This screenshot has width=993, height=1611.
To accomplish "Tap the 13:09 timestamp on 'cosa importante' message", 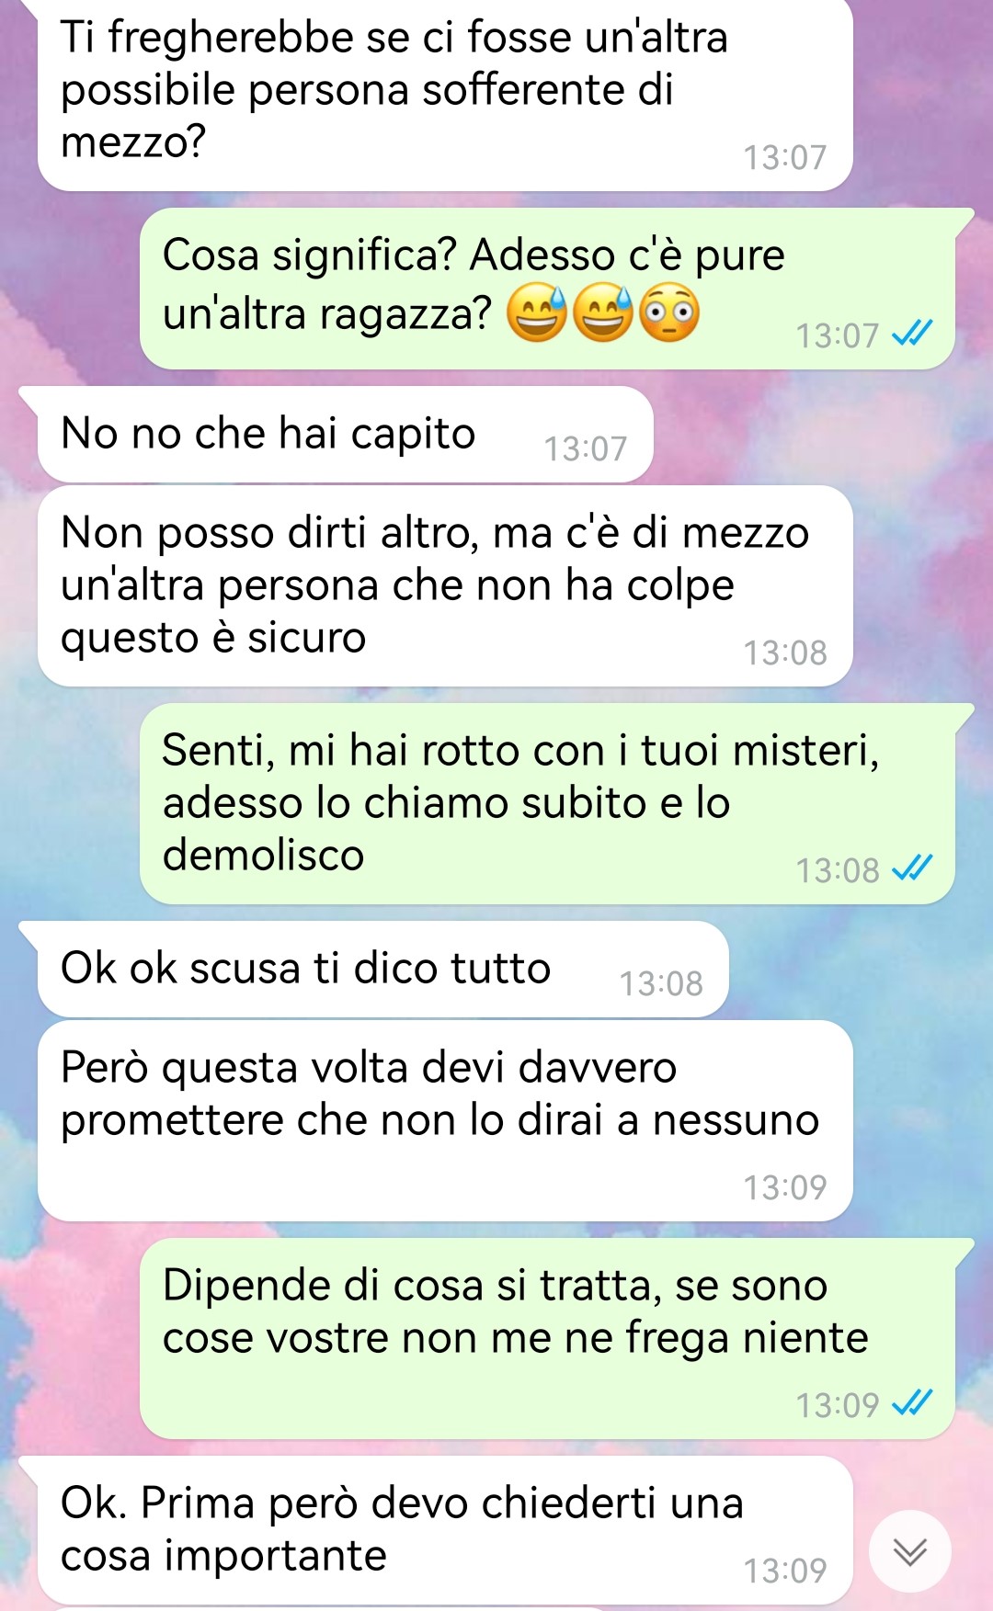I will 785,1571.
